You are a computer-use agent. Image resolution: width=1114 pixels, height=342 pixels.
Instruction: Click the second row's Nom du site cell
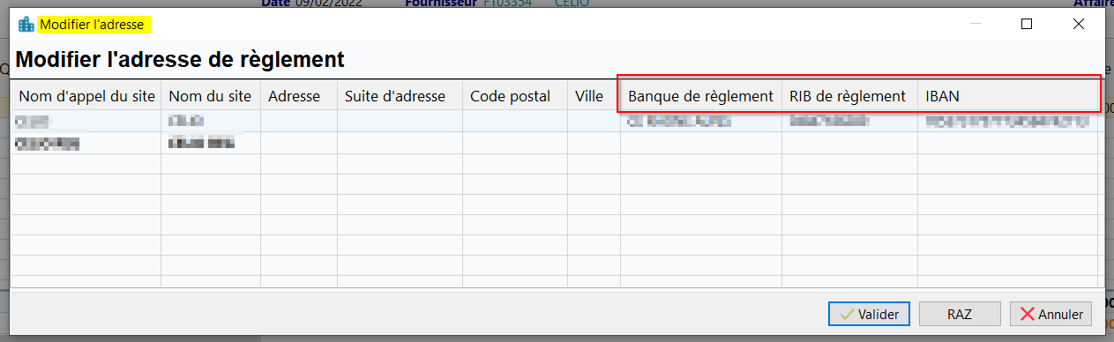pyautogui.click(x=211, y=144)
